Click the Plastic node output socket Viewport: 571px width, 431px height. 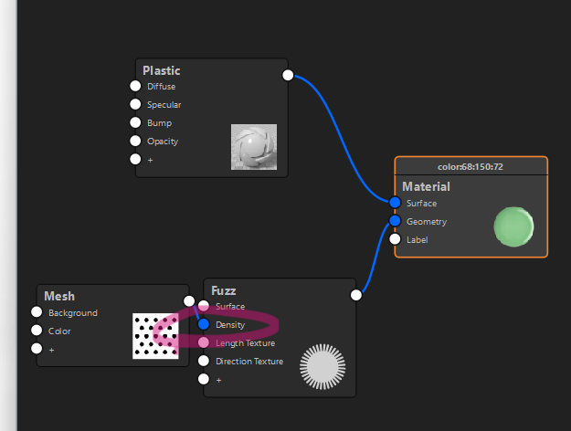[288, 75]
